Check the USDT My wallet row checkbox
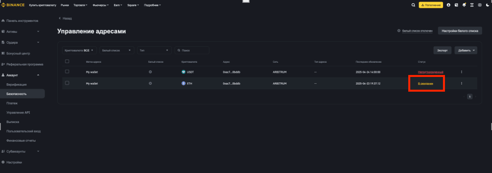Image resolution: width=492 pixels, height=173 pixels. tap(67, 71)
